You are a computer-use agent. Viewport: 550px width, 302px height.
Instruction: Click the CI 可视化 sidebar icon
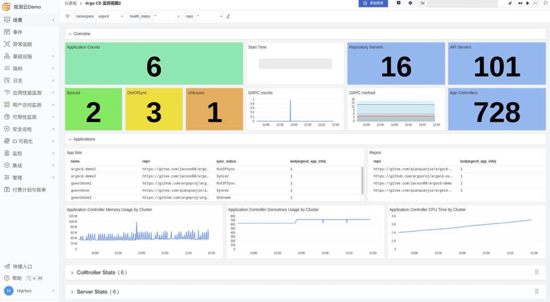click(x=7, y=141)
